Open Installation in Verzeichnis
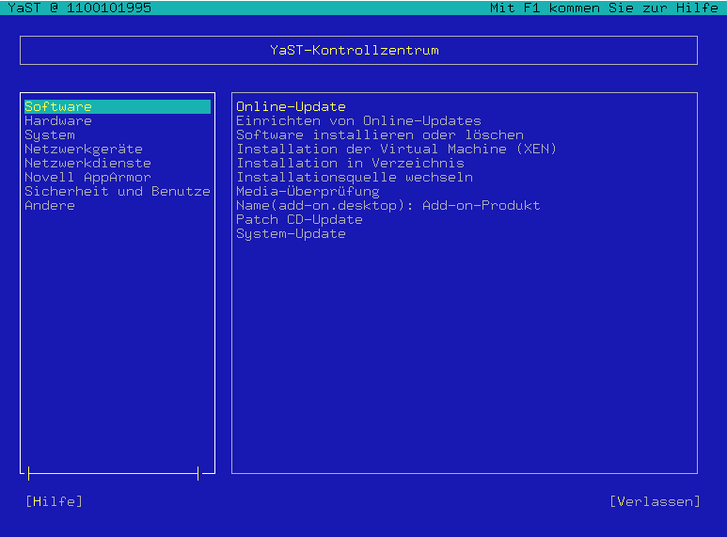Image resolution: width=727 pixels, height=537 pixels. [350, 164]
